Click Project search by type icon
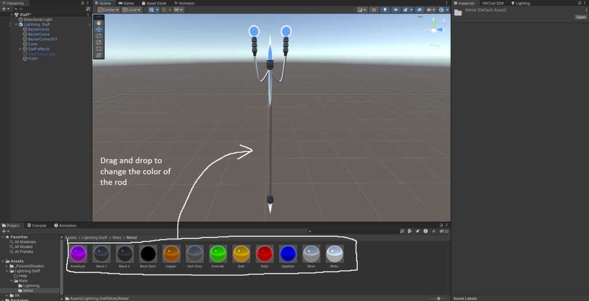Viewport: 589px width, 301px height. pos(410,231)
